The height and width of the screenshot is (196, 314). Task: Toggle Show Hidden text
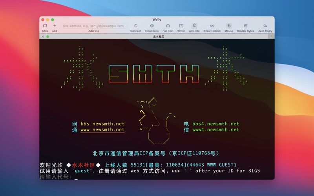(212, 28)
